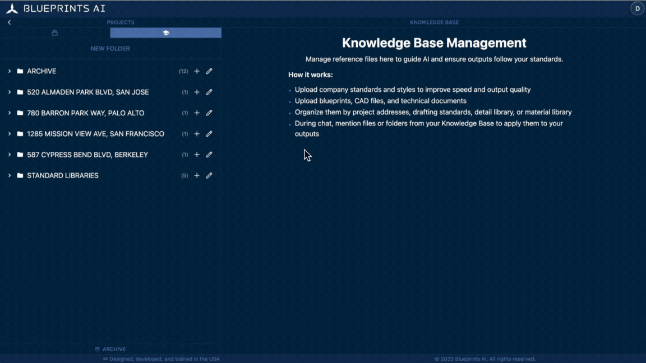Click the plus icon next to STANDARD LIBRARIES

197,175
